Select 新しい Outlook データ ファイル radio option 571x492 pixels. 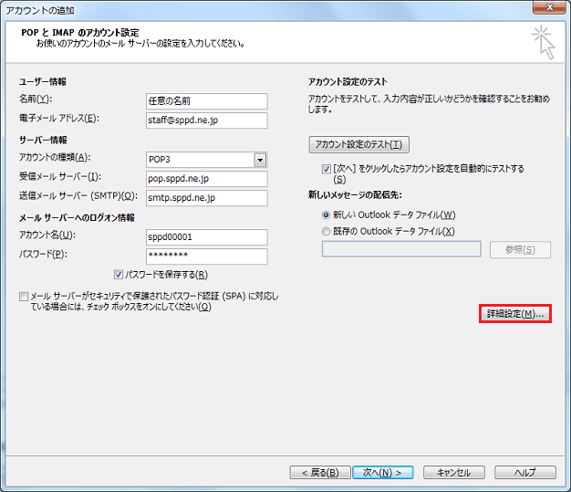click(x=327, y=215)
